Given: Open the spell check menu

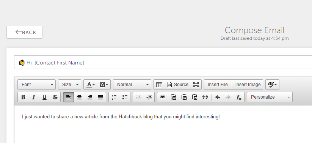Looking at the screenshot, I should pyautogui.click(x=272, y=85).
